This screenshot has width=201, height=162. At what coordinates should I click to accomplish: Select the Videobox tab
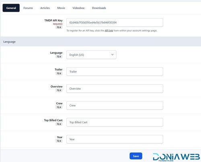(x=78, y=8)
